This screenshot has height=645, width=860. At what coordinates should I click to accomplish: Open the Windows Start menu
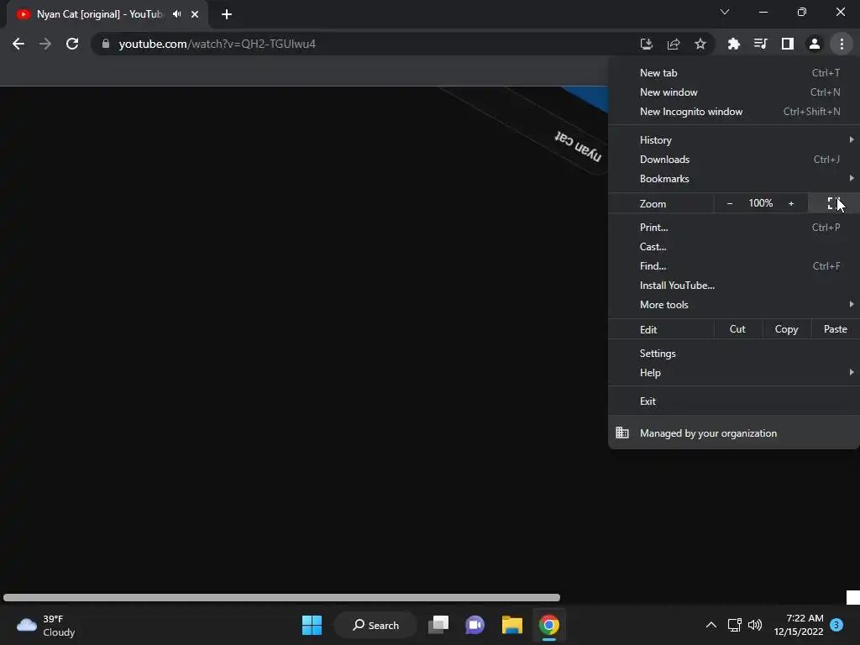[312, 625]
